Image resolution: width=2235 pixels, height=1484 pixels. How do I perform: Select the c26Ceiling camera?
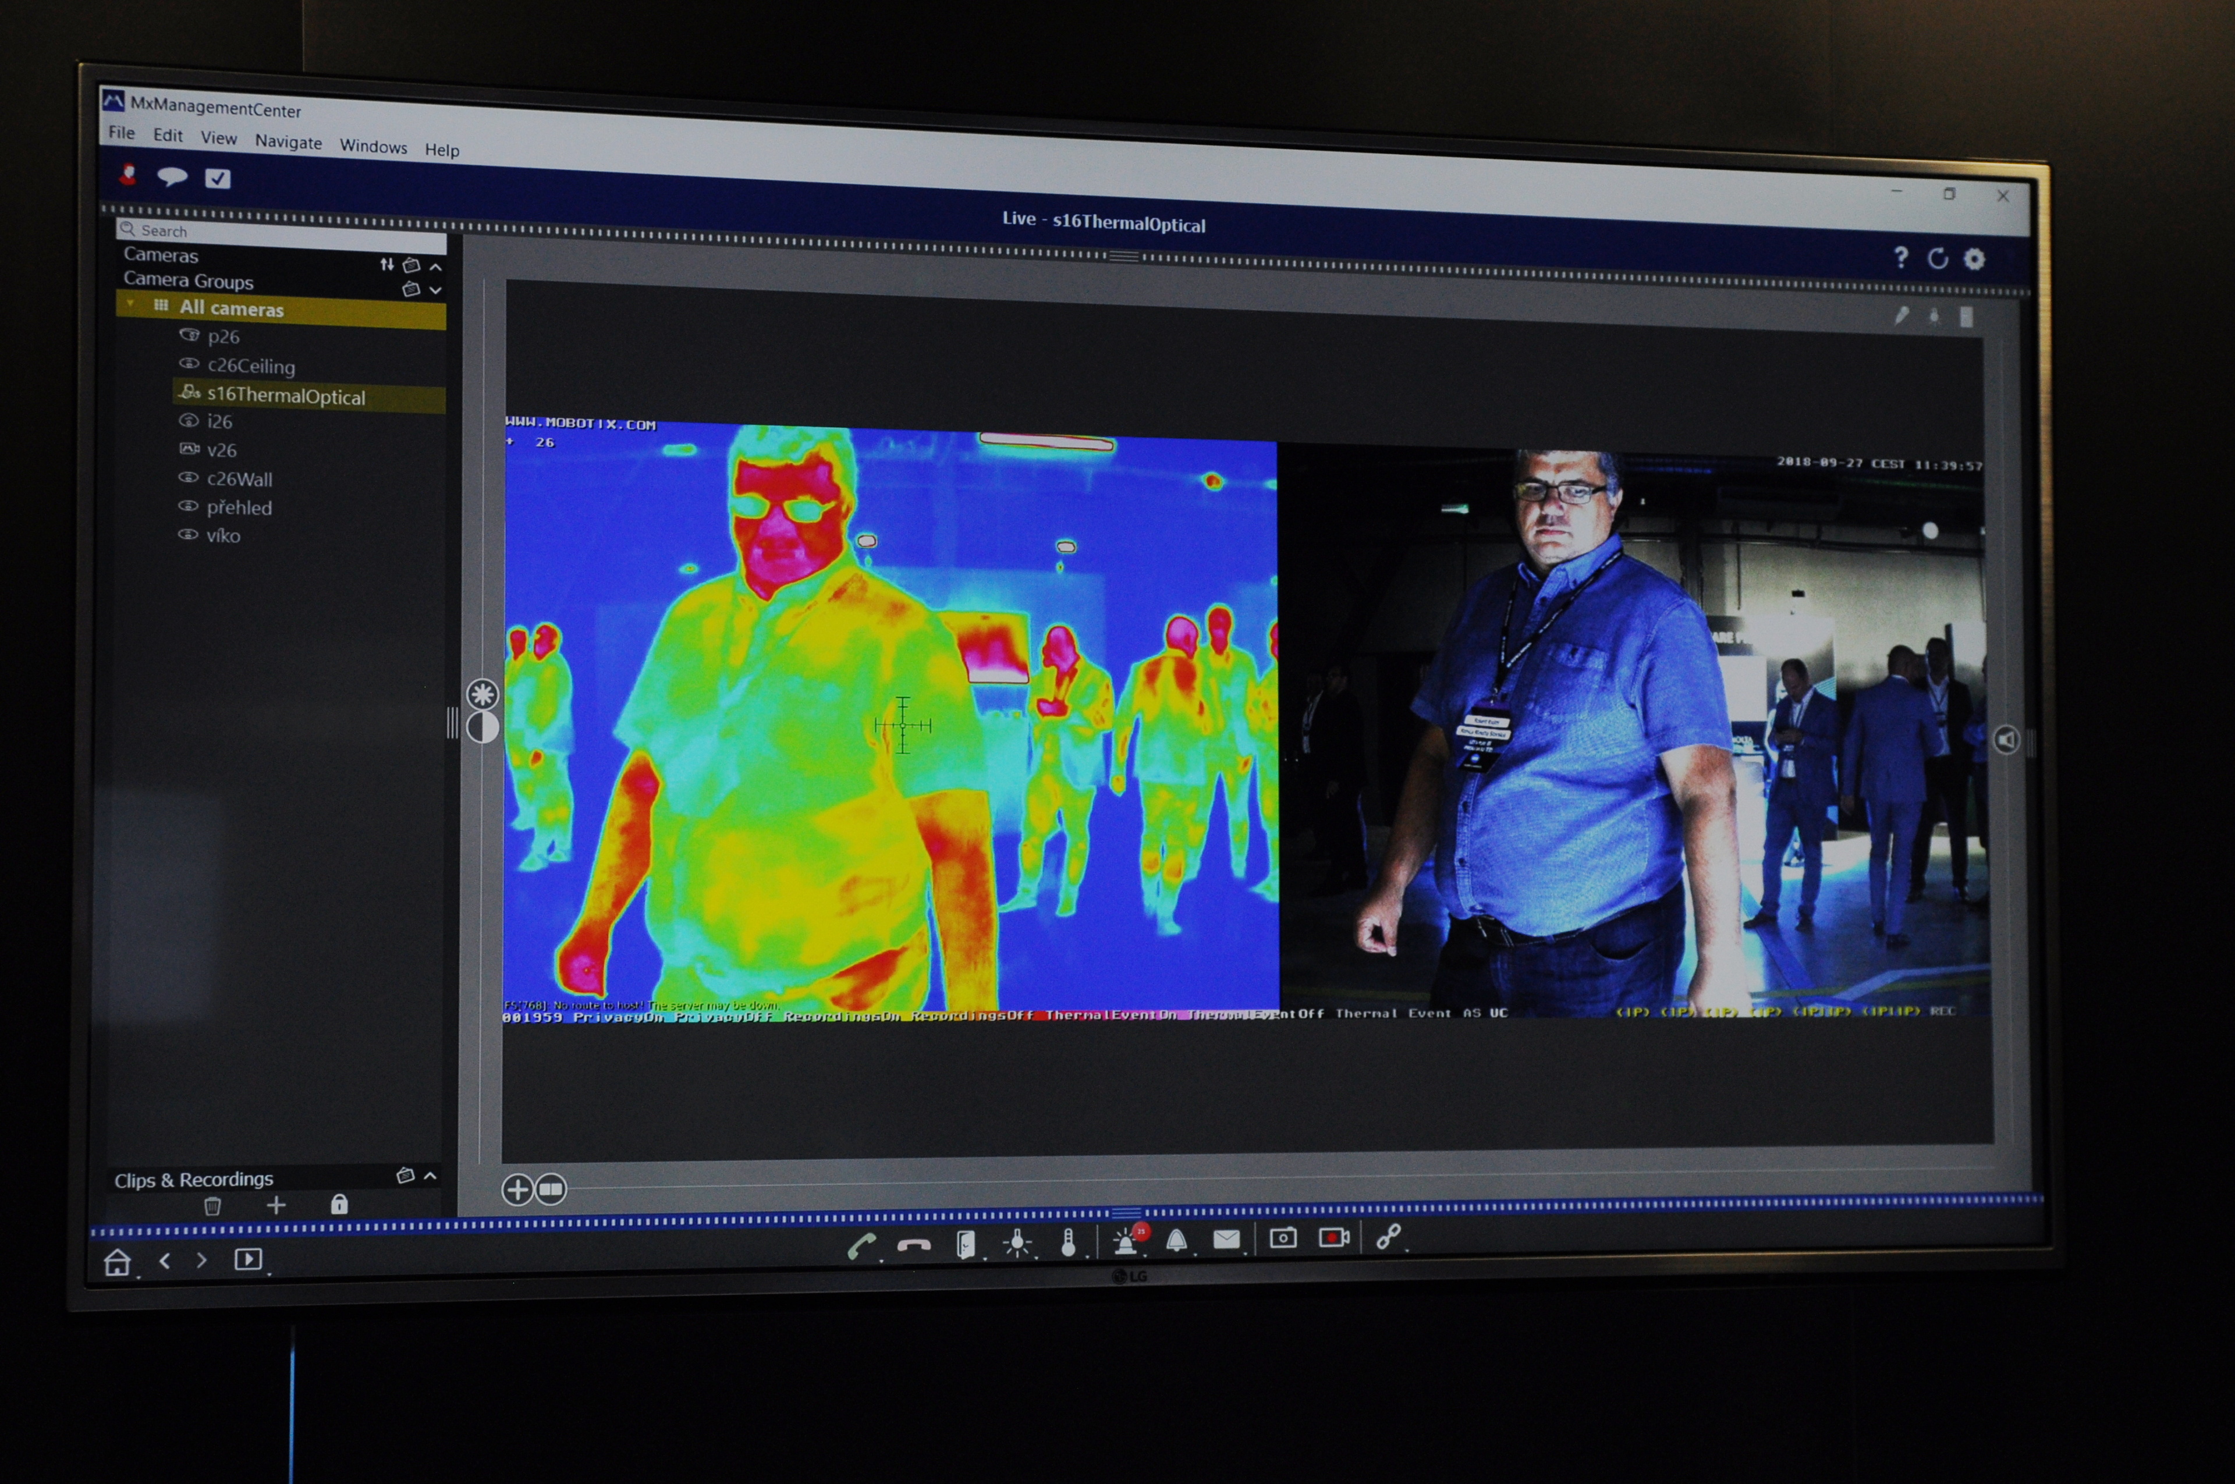click(251, 366)
